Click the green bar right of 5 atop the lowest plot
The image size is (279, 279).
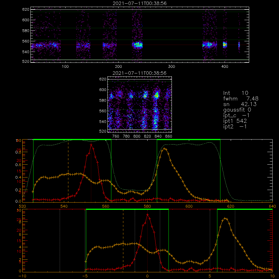coord(245,210)
